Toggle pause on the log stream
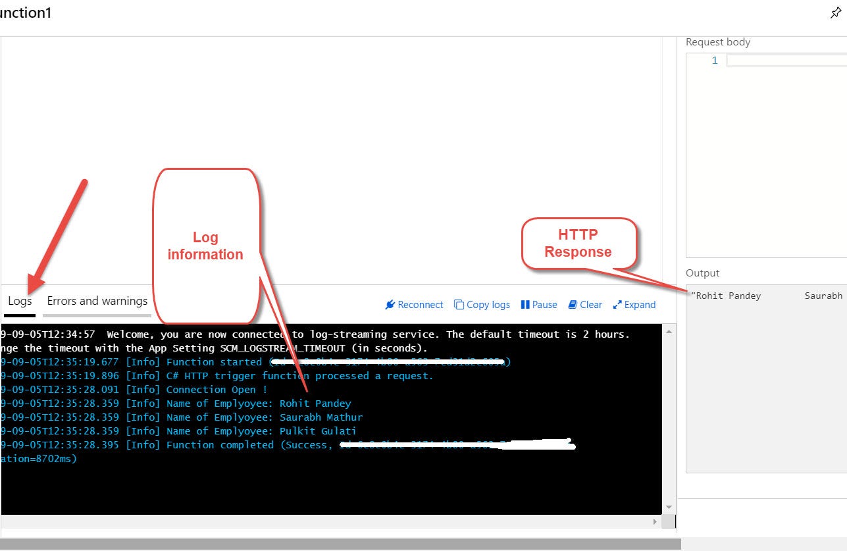This screenshot has height=551, width=847. (x=539, y=304)
